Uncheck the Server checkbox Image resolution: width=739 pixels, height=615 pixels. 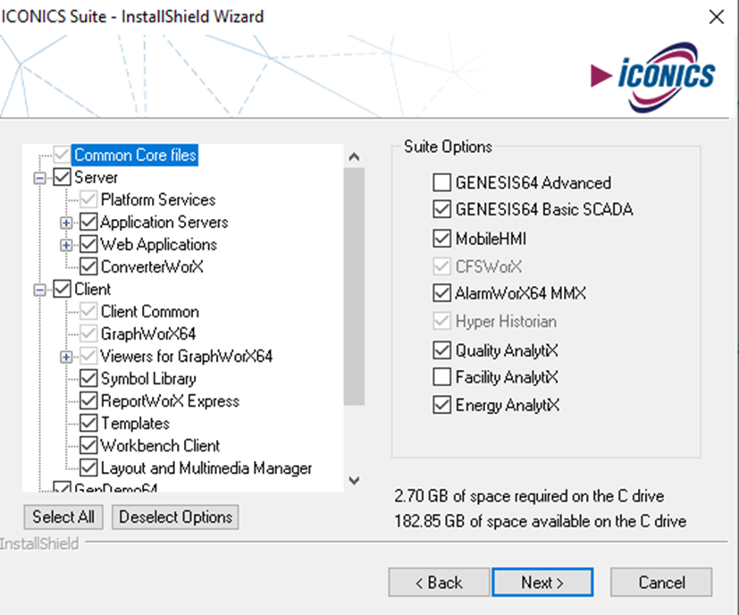pos(62,177)
